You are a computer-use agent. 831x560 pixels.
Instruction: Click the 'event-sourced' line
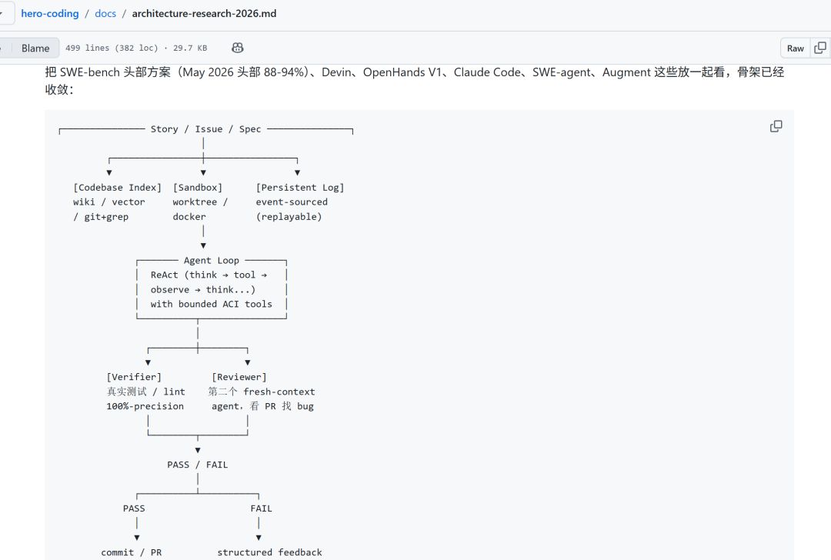point(292,202)
